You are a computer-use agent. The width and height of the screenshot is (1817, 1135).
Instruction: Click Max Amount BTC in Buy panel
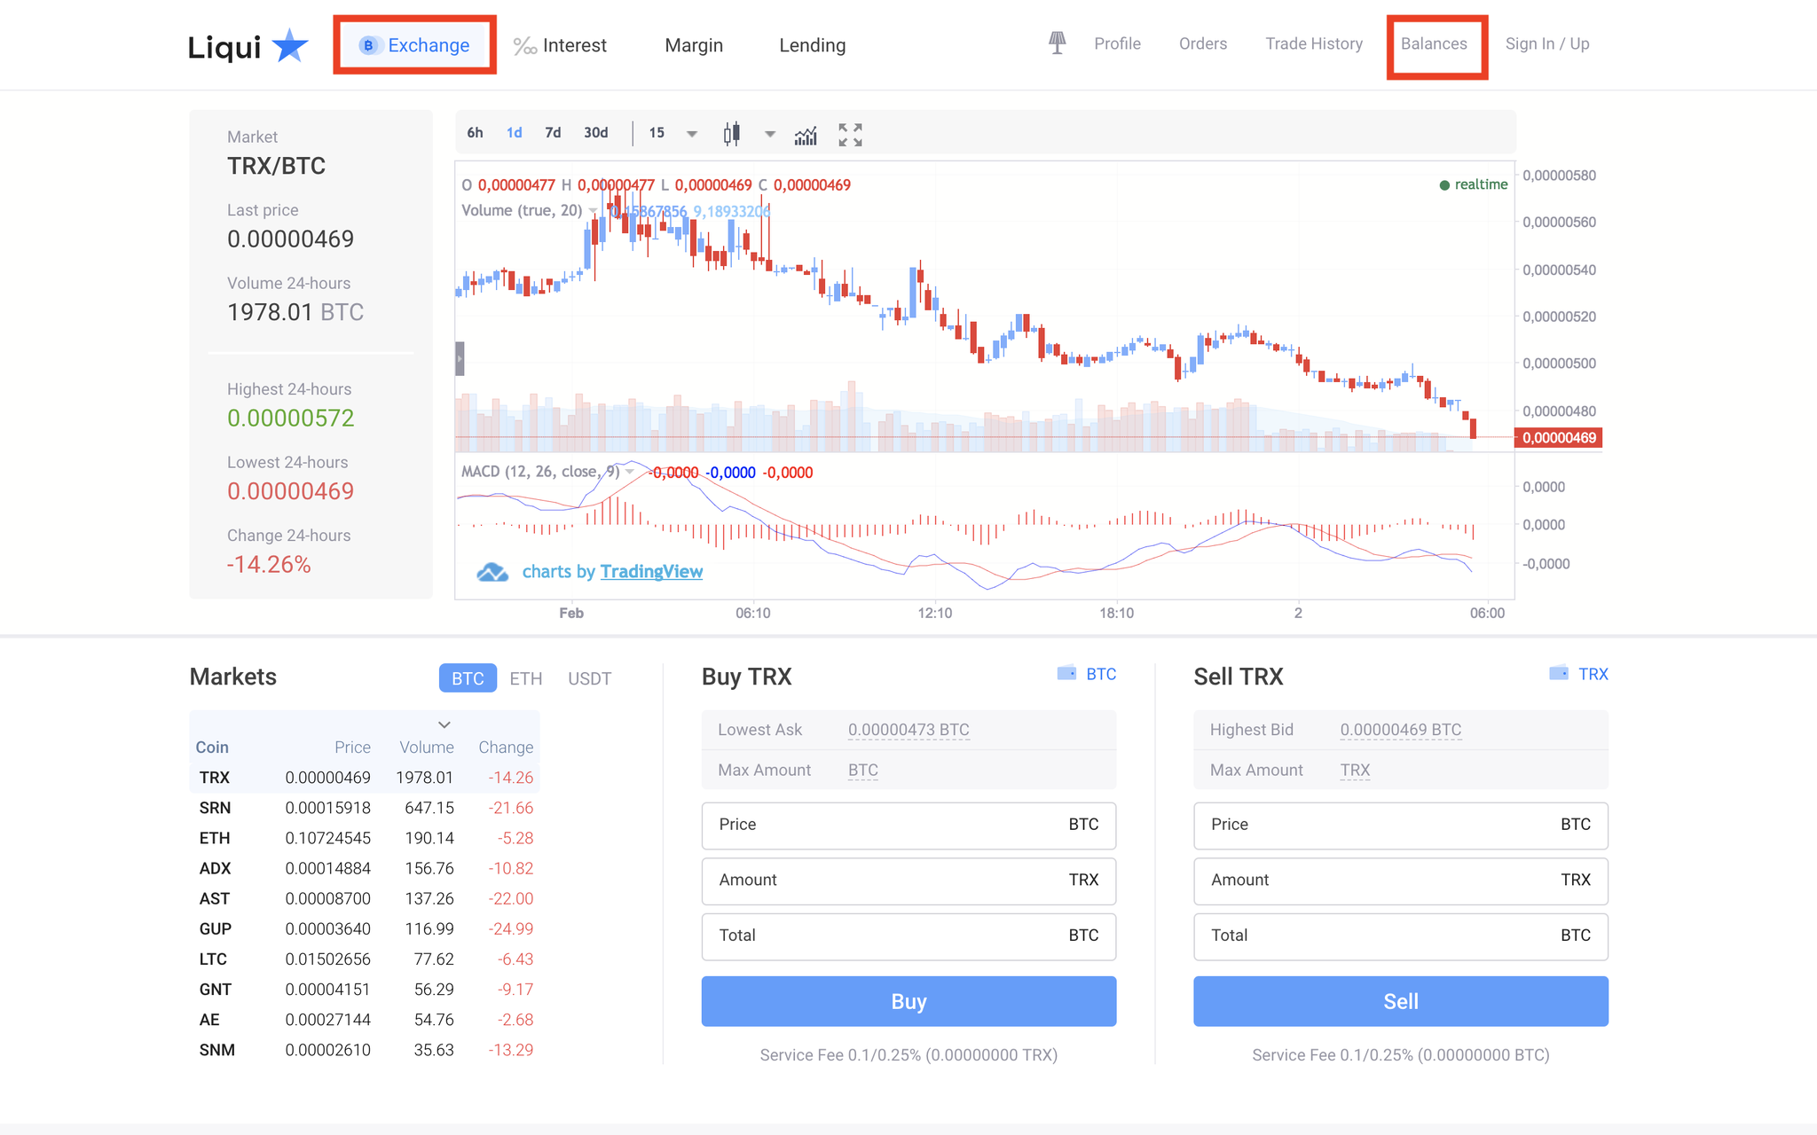[x=862, y=770]
